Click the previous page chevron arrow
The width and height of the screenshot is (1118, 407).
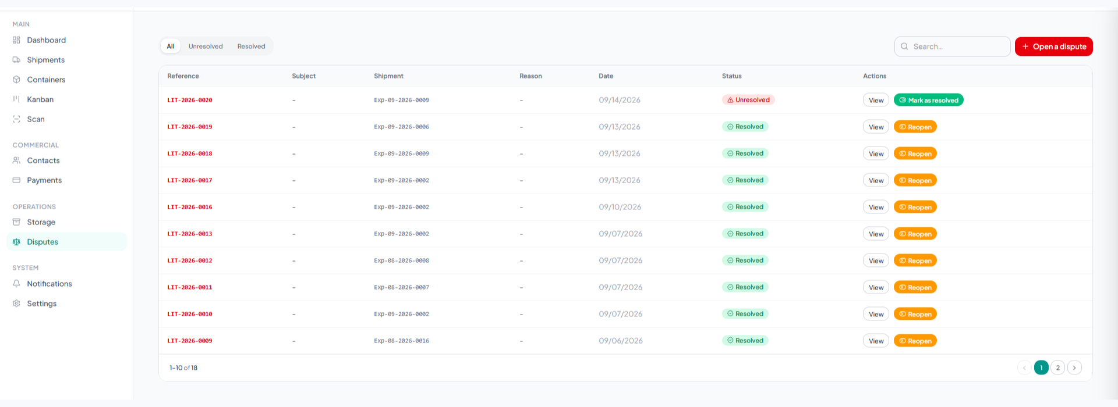click(x=1024, y=367)
